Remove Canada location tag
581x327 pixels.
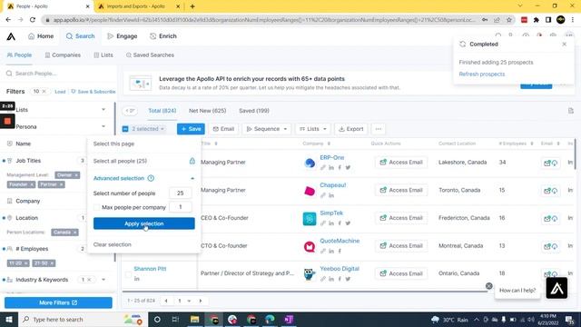point(74,233)
